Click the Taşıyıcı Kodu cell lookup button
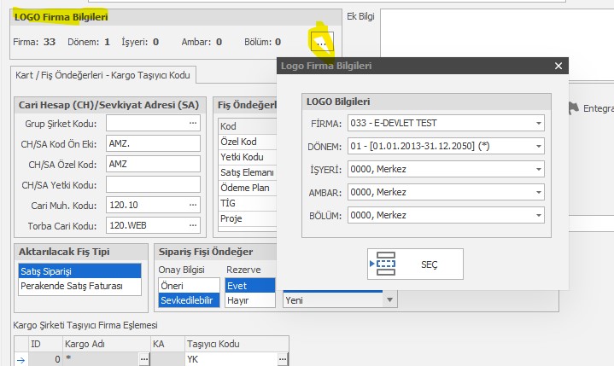The height and width of the screenshot is (366, 614). coord(282,360)
